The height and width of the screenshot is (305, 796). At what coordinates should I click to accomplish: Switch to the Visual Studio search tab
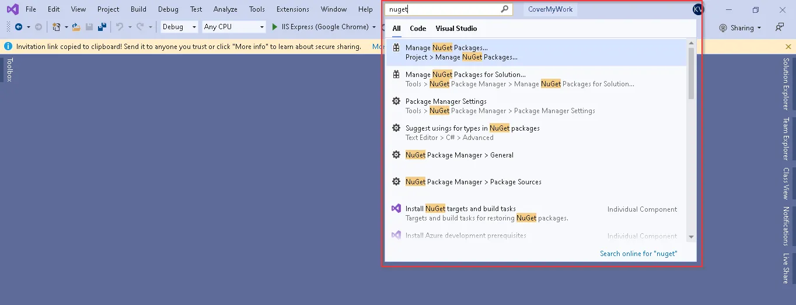coord(456,29)
